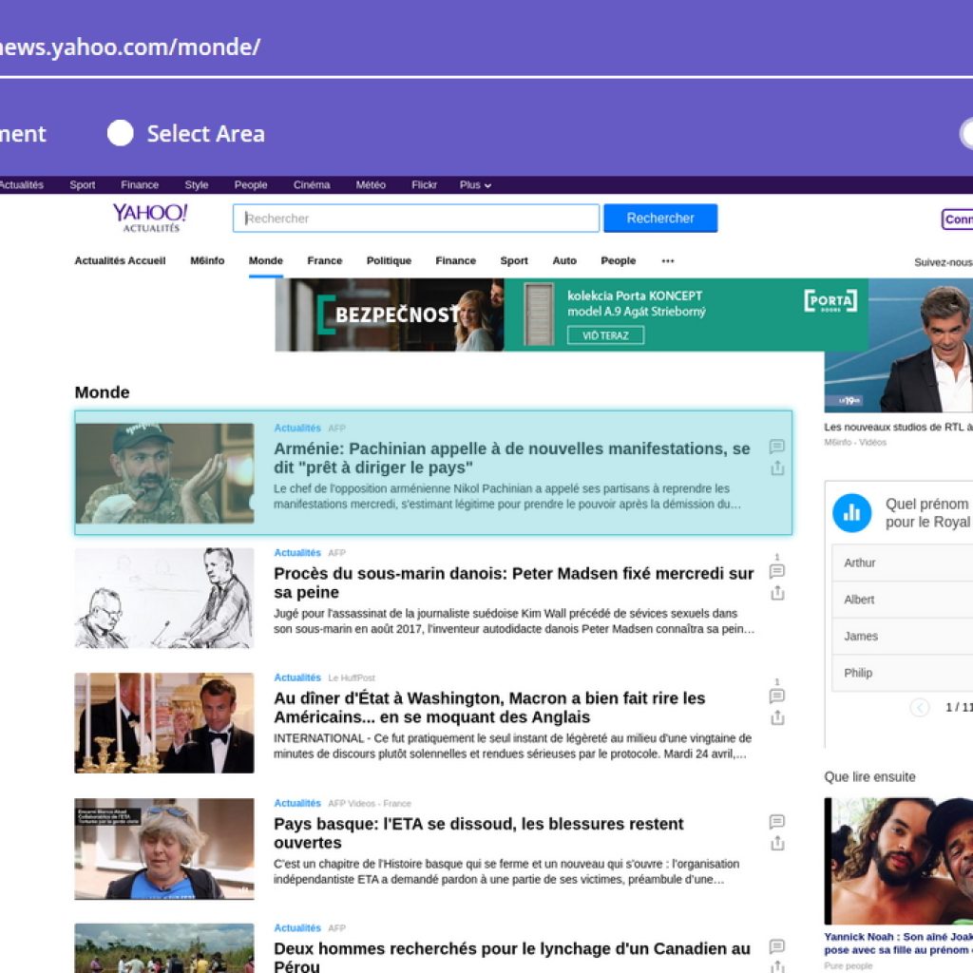
Task: Open the Finance section tab below search
Action: click(455, 260)
